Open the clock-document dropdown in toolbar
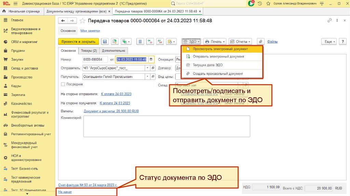The width and height of the screenshot is (350, 196). (171, 41)
